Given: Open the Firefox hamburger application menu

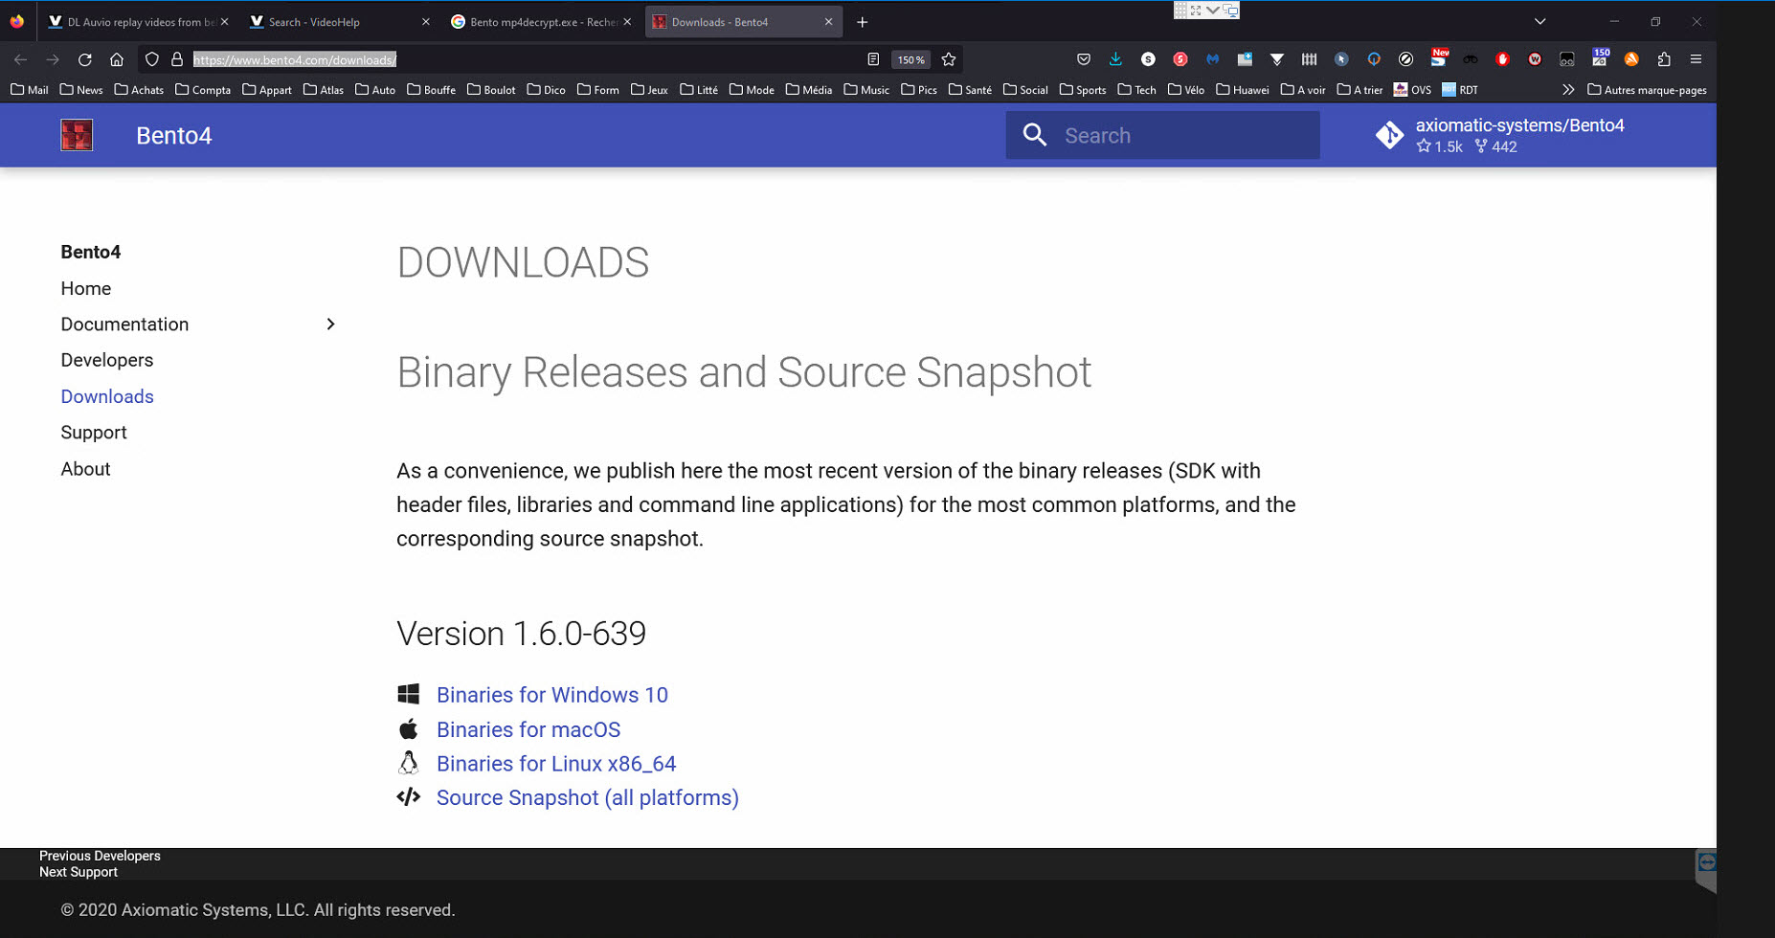Looking at the screenshot, I should tap(1696, 59).
